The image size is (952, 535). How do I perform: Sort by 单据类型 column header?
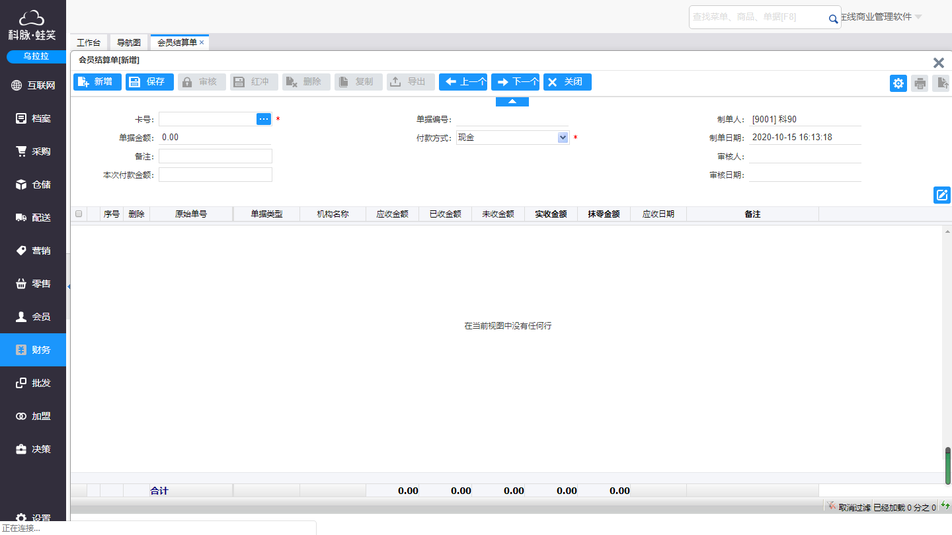coord(266,214)
